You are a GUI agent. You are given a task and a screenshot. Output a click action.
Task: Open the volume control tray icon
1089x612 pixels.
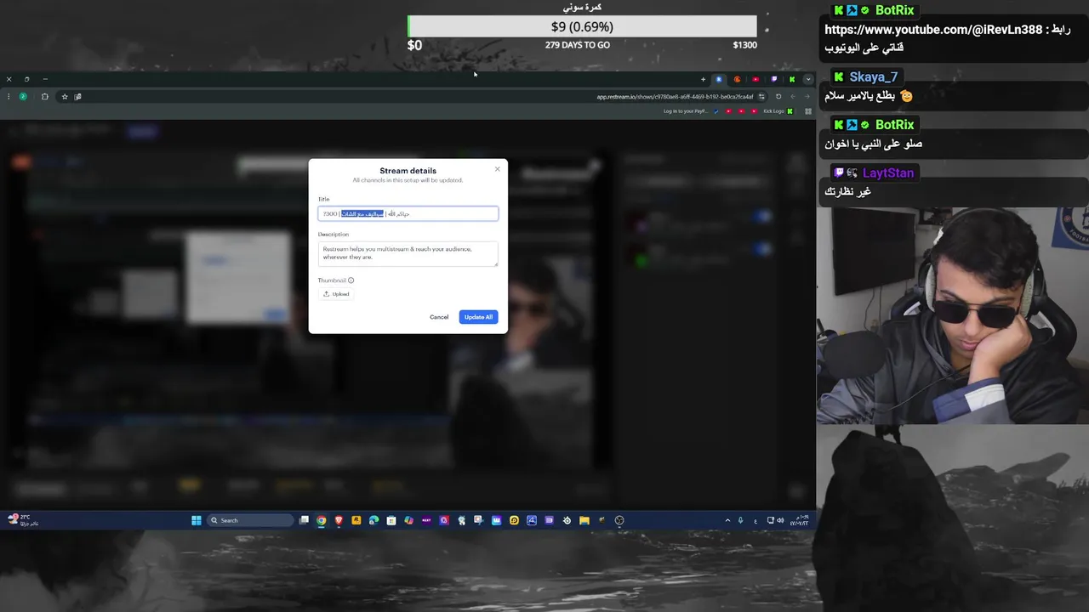point(780,520)
